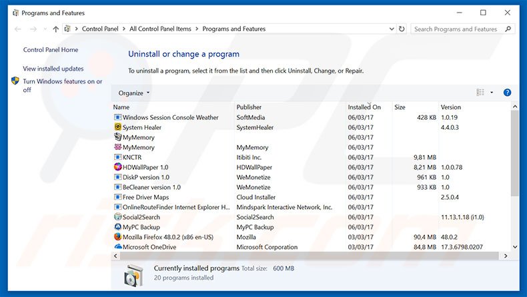Go up one level with up arrow

pos(56,29)
